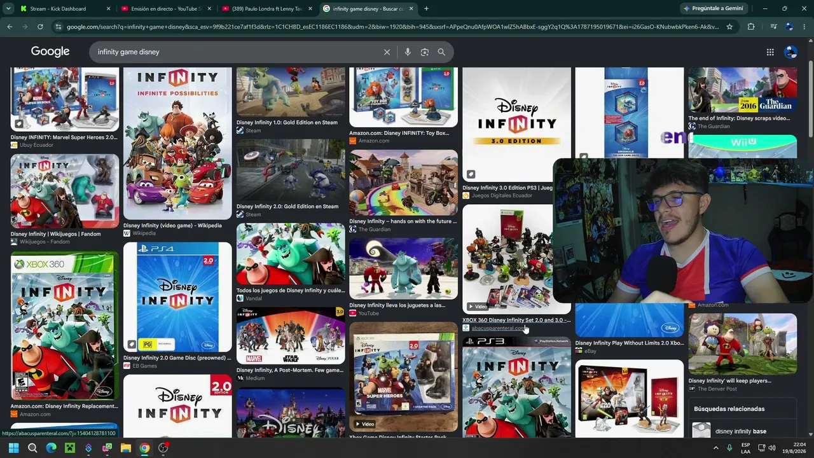Select the related search disney infinity base
This screenshot has width=814, height=458.
742,431
